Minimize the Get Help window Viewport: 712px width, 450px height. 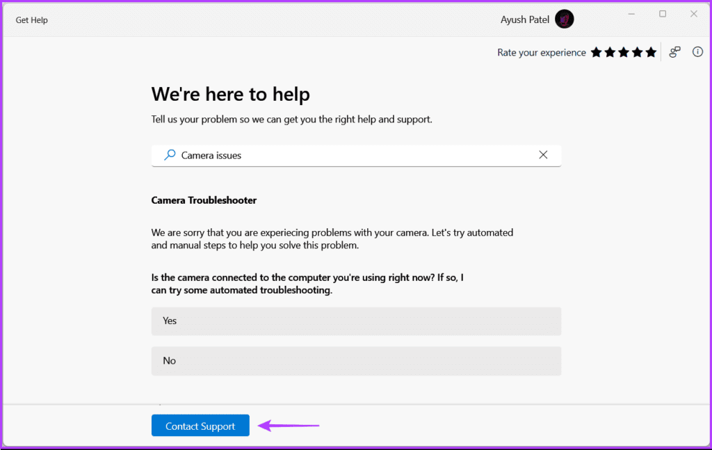(631, 14)
